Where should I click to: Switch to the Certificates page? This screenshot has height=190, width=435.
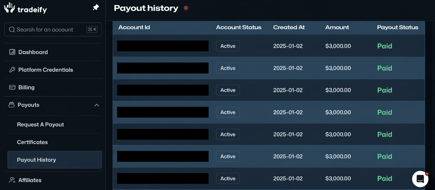(x=32, y=142)
